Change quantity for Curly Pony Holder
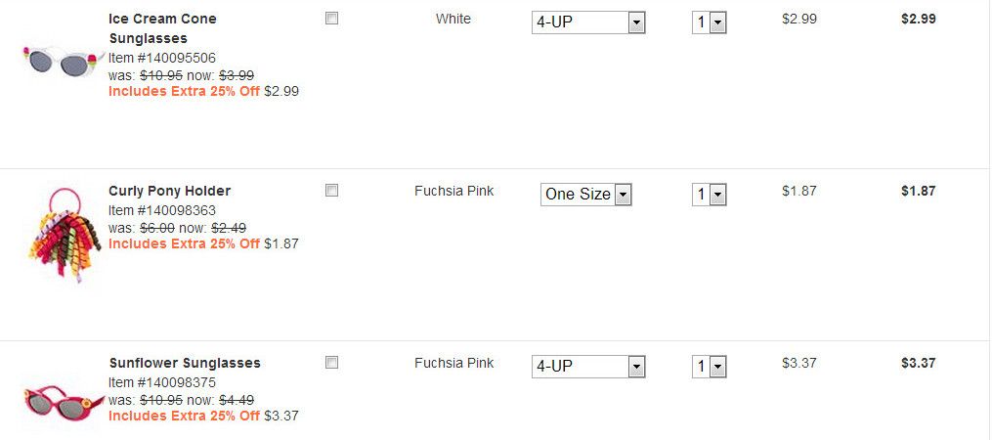Image resolution: width=992 pixels, height=440 pixels. [709, 195]
